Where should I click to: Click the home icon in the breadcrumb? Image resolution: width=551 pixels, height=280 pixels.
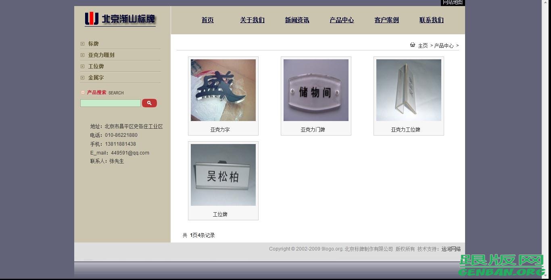(x=412, y=45)
